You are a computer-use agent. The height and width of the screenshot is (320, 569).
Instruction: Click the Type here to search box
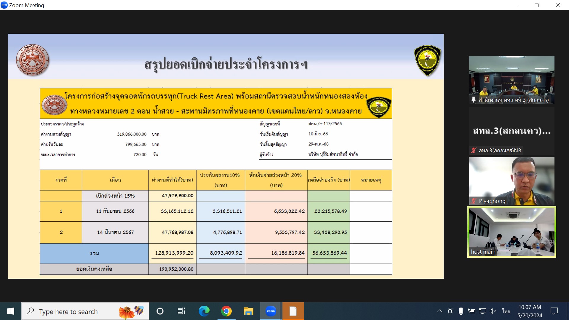(77, 311)
